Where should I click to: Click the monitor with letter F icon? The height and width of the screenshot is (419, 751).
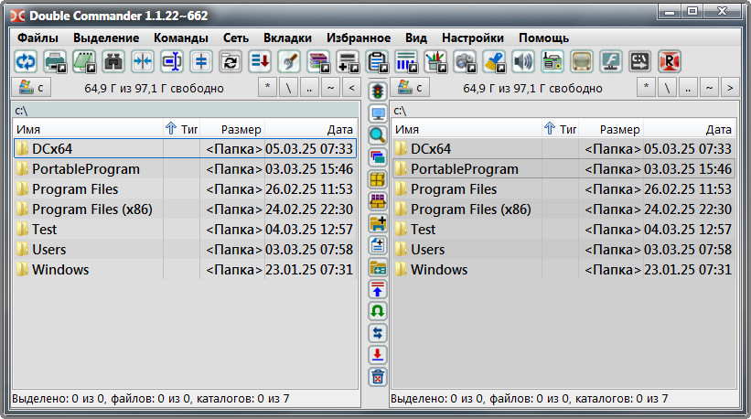click(x=611, y=61)
